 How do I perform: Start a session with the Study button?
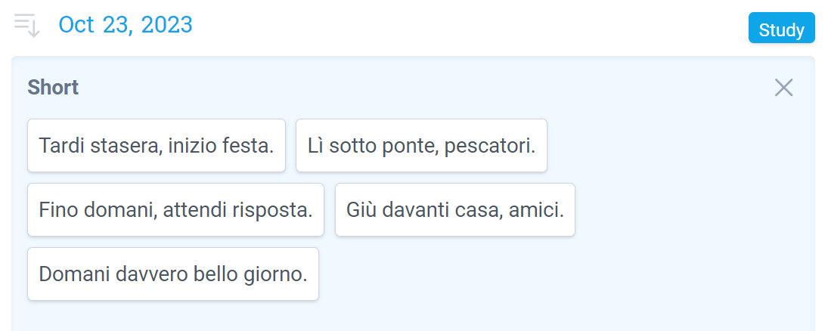pos(782,28)
